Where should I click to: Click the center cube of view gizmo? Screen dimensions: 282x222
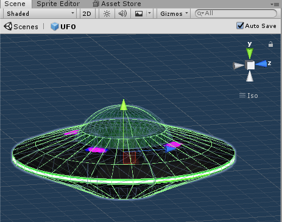coord(250,65)
